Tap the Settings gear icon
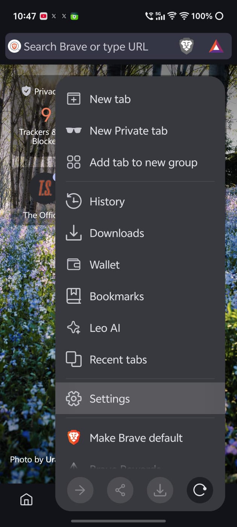Screen dimensions: 237x527 coord(74,399)
